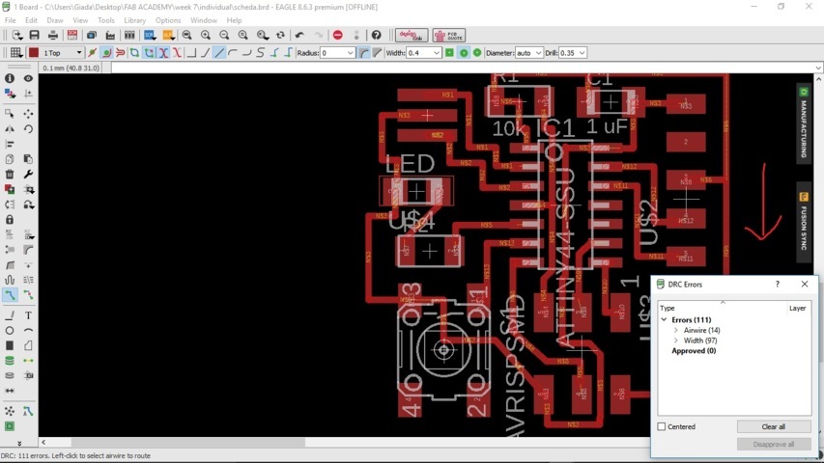Enable the straight miter style
Image resolution: width=824 pixels, height=463 pixels.
point(377,52)
